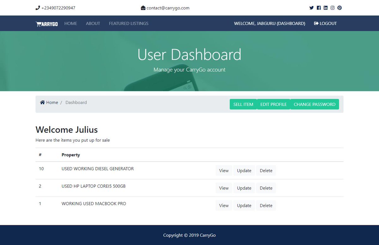Image resolution: width=379 pixels, height=245 pixels.
Task: Click the Dashboard breadcrumb item
Action: [76, 102]
